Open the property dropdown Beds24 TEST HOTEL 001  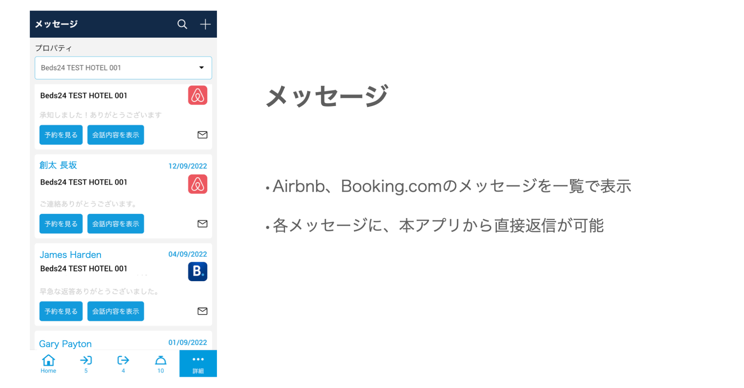click(123, 68)
